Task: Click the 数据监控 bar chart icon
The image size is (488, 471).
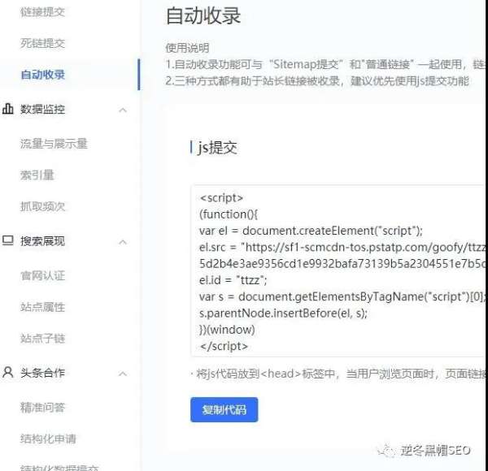Action: (x=8, y=109)
